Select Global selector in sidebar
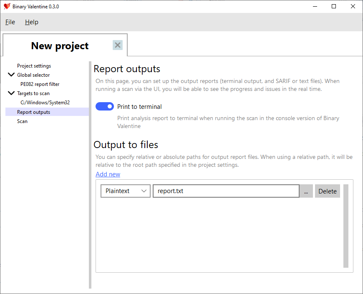The height and width of the screenshot is (294, 363). tap(33, 75)
